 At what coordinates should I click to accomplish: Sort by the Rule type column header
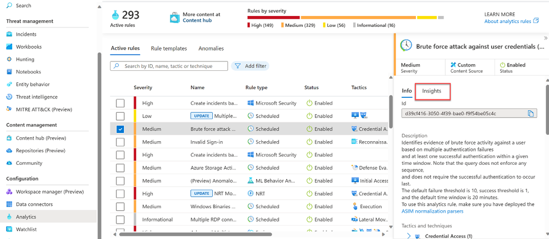point(256,87)
